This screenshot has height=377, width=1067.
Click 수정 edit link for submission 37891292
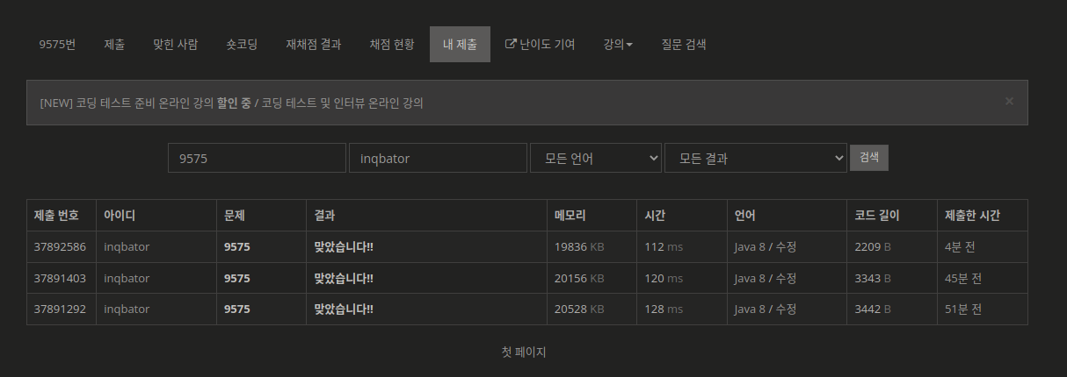point(787,309)
